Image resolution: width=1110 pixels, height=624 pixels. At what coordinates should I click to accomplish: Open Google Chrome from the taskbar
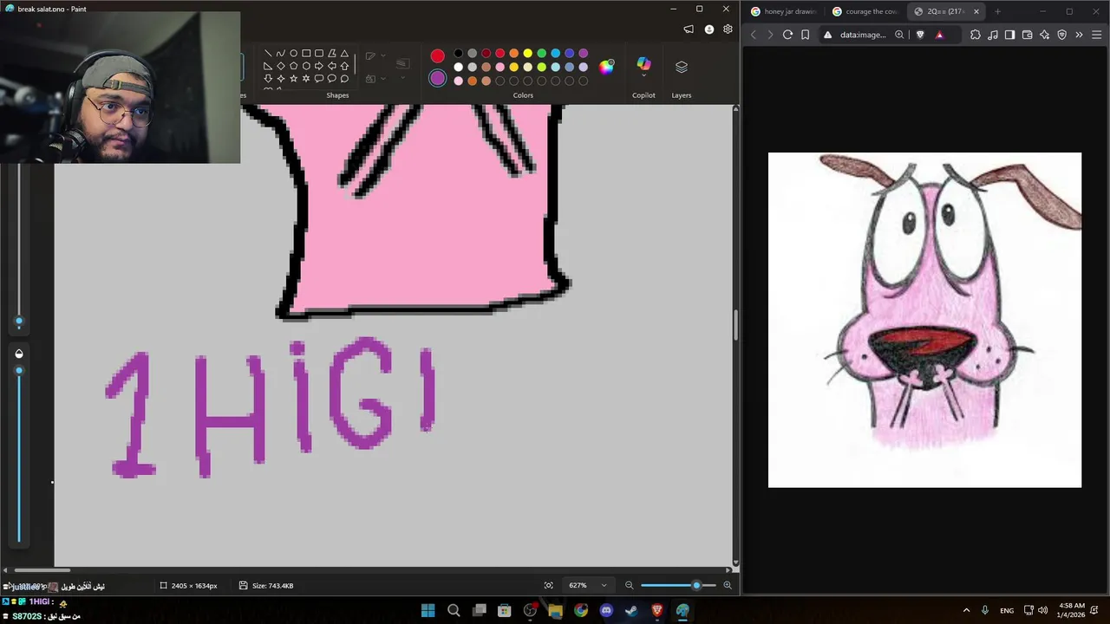click(x=581, y=610)
